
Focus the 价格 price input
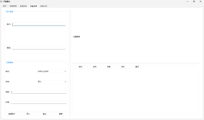pos(38,102)
